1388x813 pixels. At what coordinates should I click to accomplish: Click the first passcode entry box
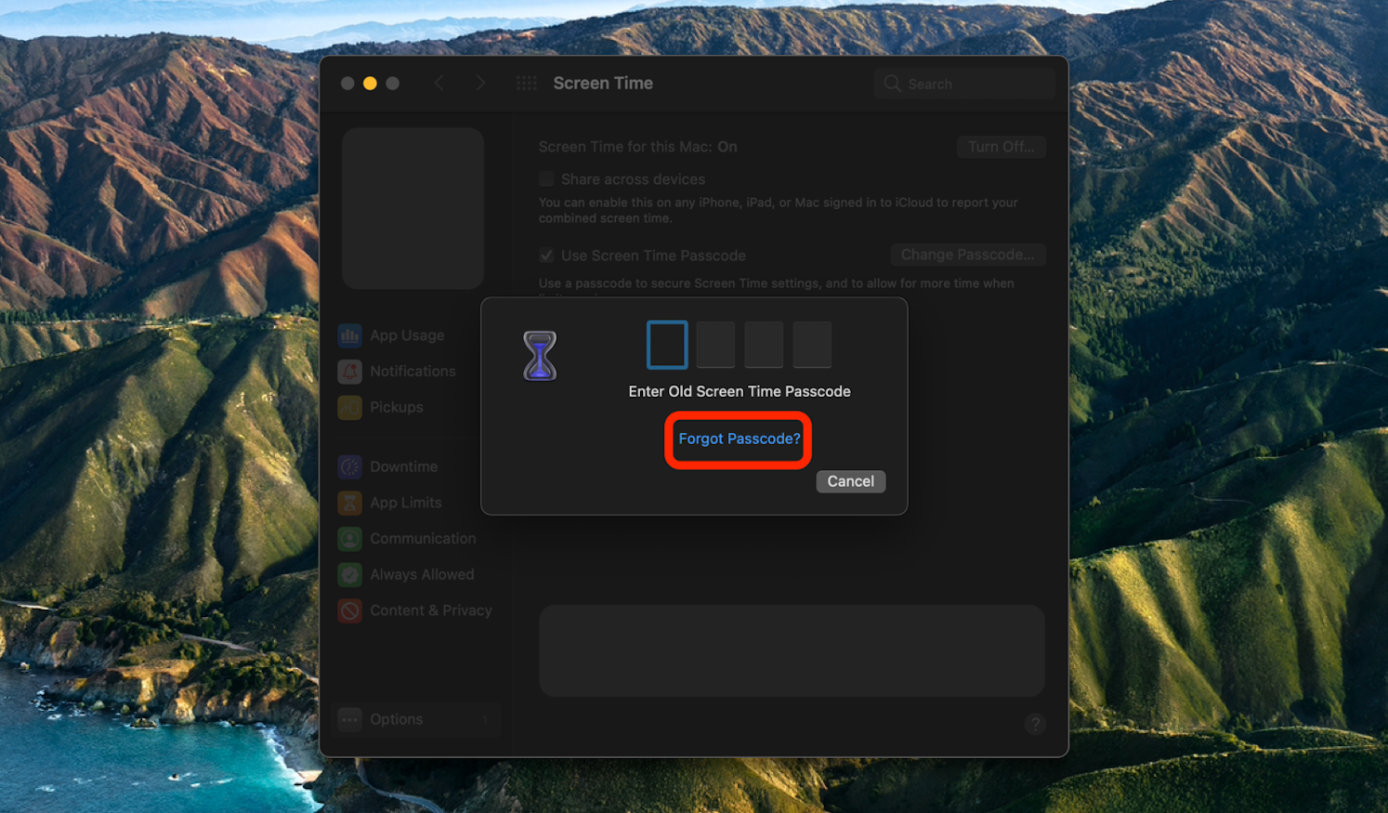[x=666, y=344]
